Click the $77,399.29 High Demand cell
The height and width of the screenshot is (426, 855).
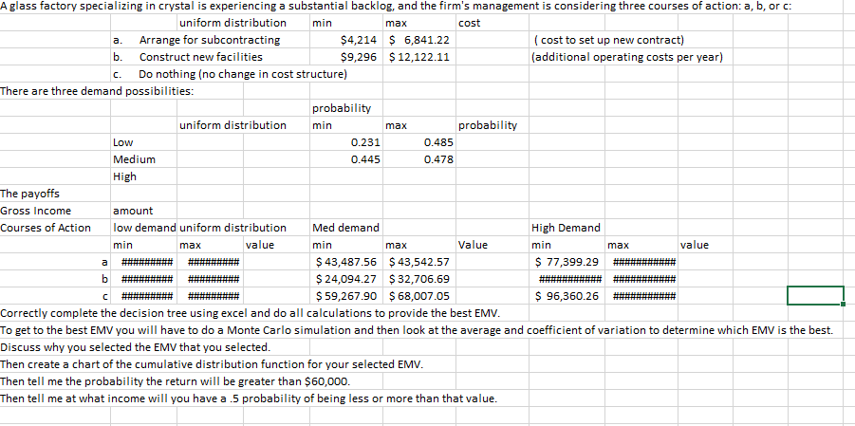[567, 262]
